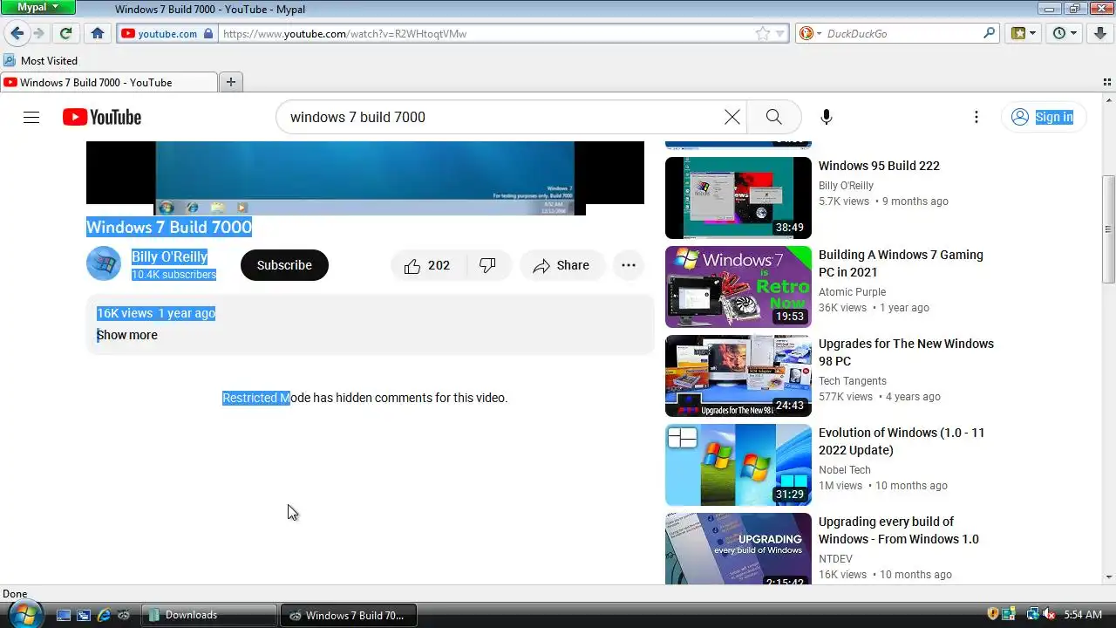
Task: Click the youtube.com site identity badge
Action: pyautogui.click(x=167, y=34)
